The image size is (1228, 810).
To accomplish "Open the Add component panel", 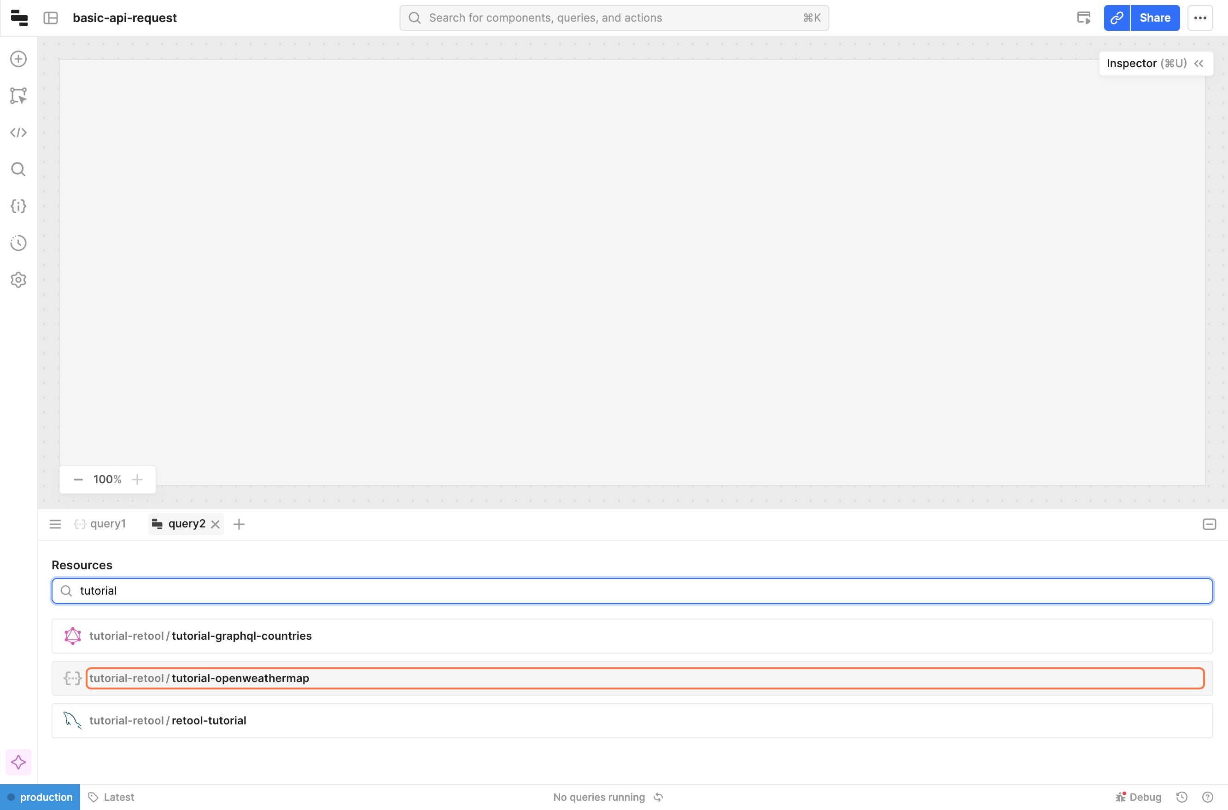I will tap(18, 59).
